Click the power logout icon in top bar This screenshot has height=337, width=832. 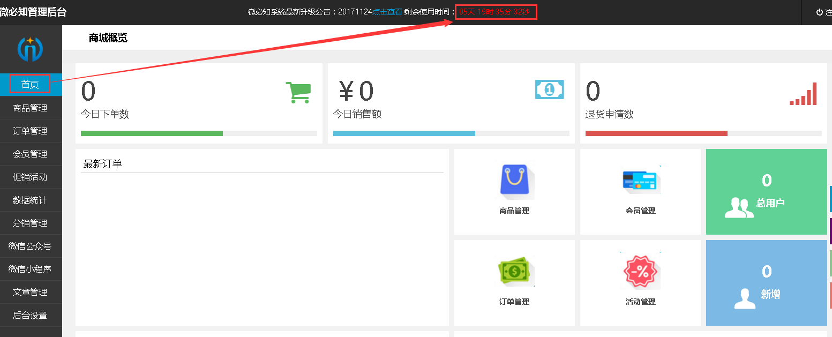(x=819, y=12)
